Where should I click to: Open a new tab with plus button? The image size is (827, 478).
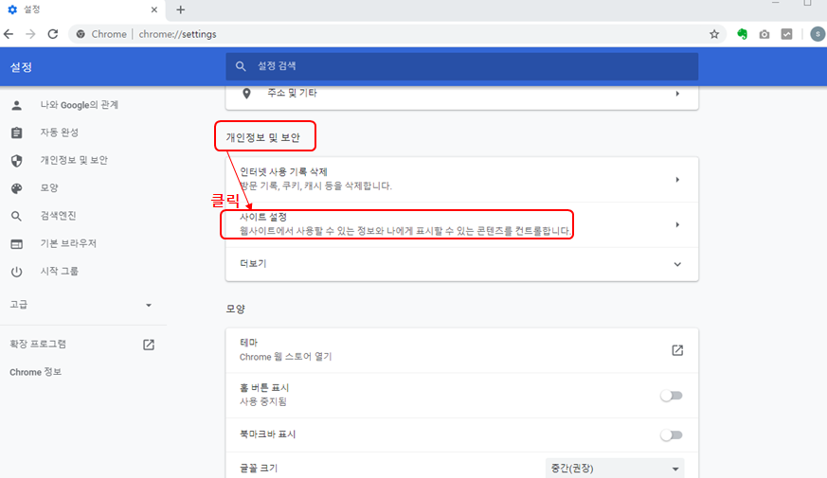point(180,9)
